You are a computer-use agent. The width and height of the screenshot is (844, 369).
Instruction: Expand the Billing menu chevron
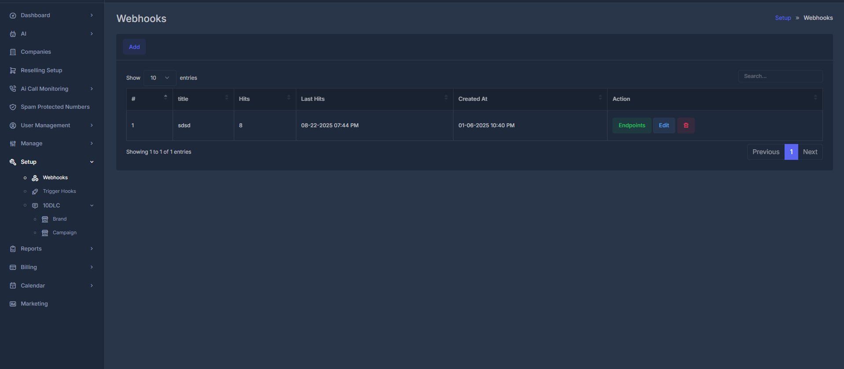point(92,267)
